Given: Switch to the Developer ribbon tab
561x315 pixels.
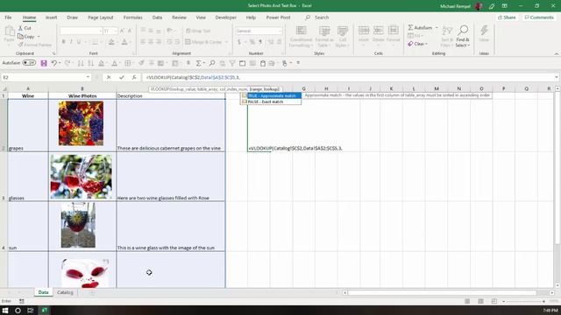Looking at the screenshot, I should coord(225,17).
